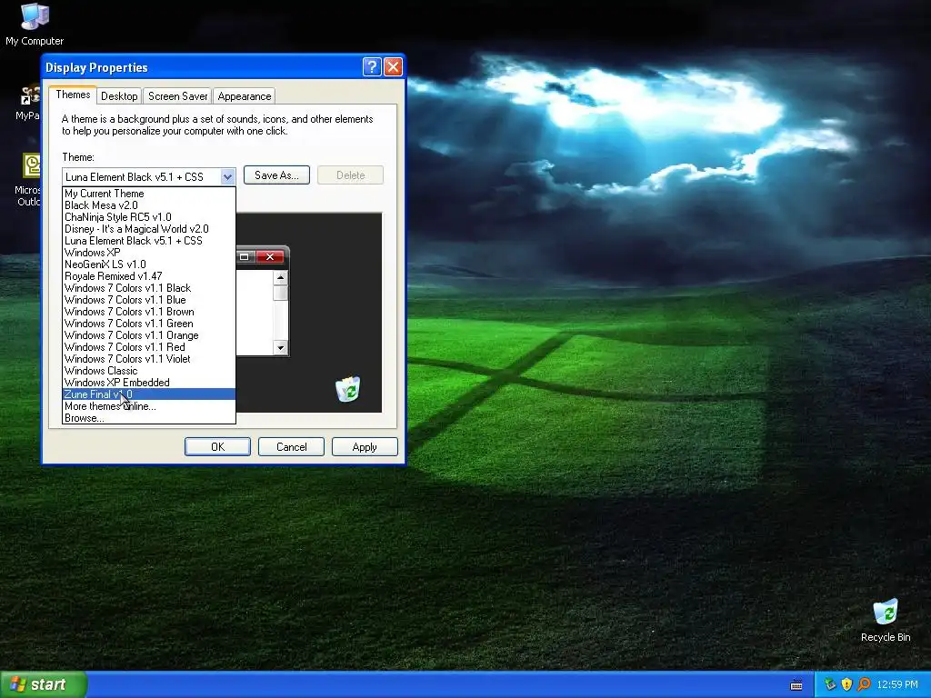Open the Screen Saver tab
The height and width of the screenshot is (698, 931).
177,96
